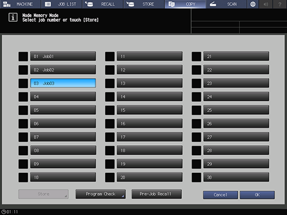Open the SCAN tab
287x215 pixels.
tap(226, 4)
